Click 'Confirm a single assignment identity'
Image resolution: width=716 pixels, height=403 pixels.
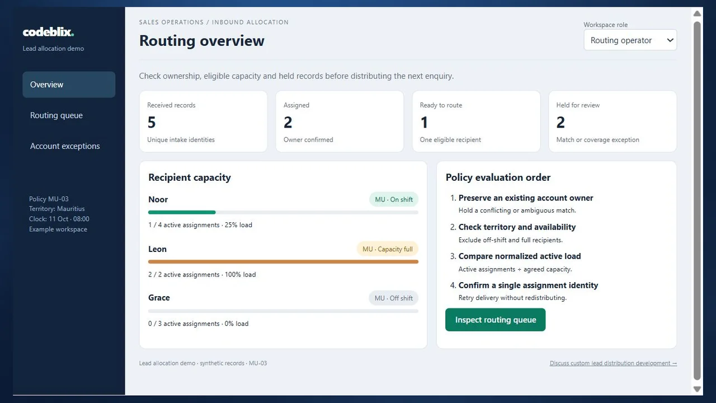(x=528, y=285)
